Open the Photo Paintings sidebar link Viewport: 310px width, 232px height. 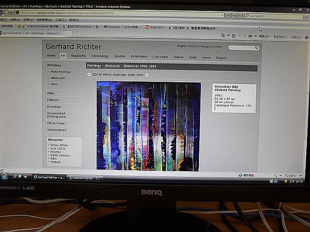click(60, 72)
